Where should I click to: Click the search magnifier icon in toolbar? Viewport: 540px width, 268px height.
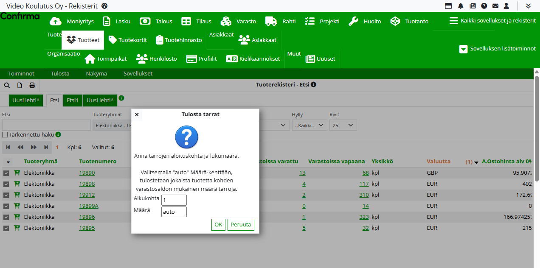(x=7, y=85)
